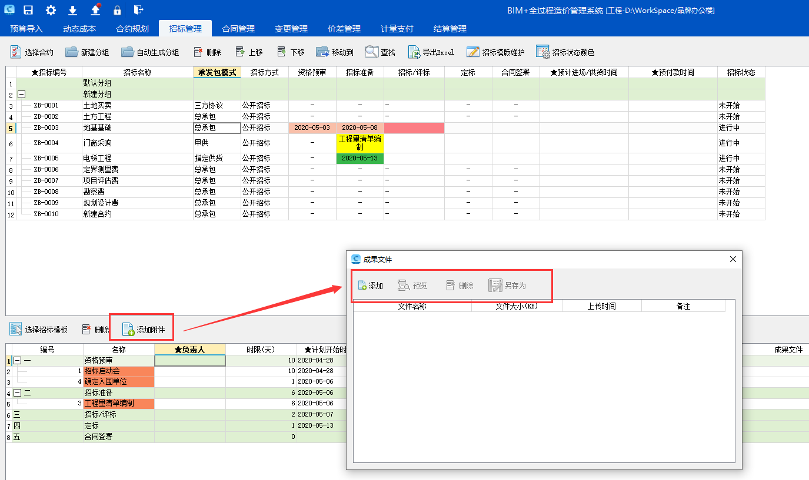Screen dimensions: 809x480
Task: Click 选择合约 toolbar button
Action: tap(32, 52)
